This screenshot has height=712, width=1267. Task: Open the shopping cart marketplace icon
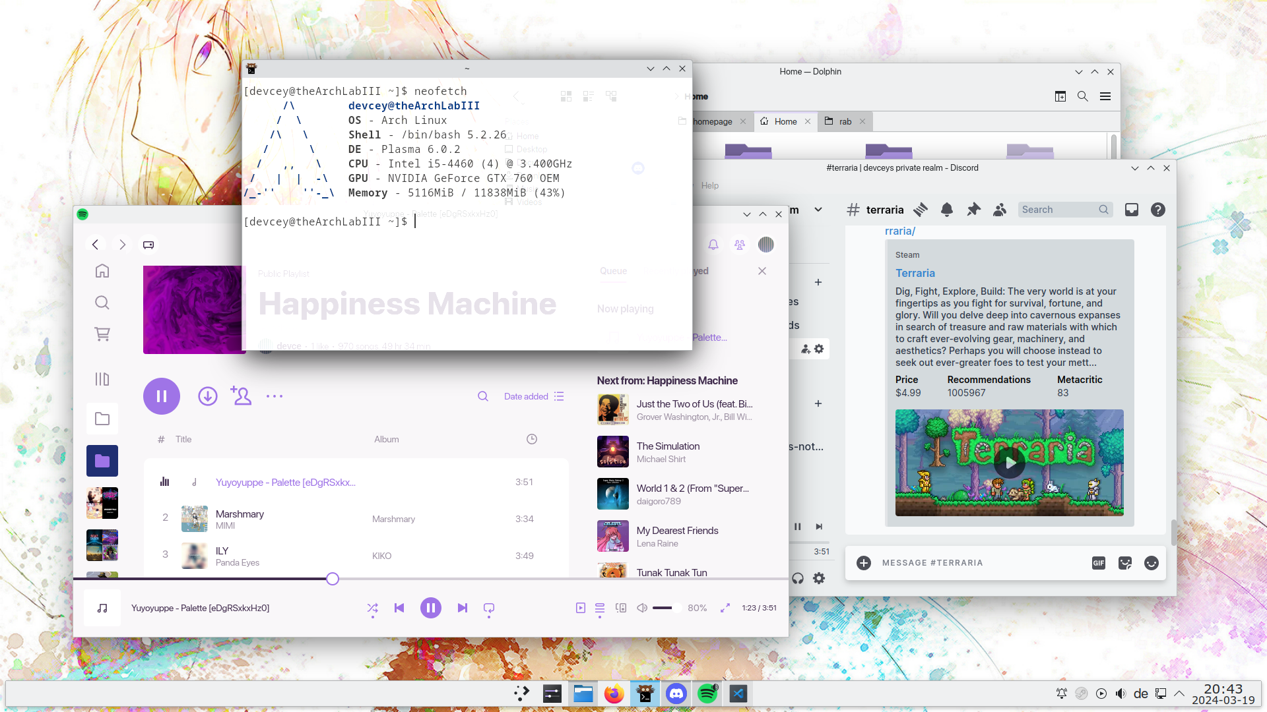pos(102,334)
